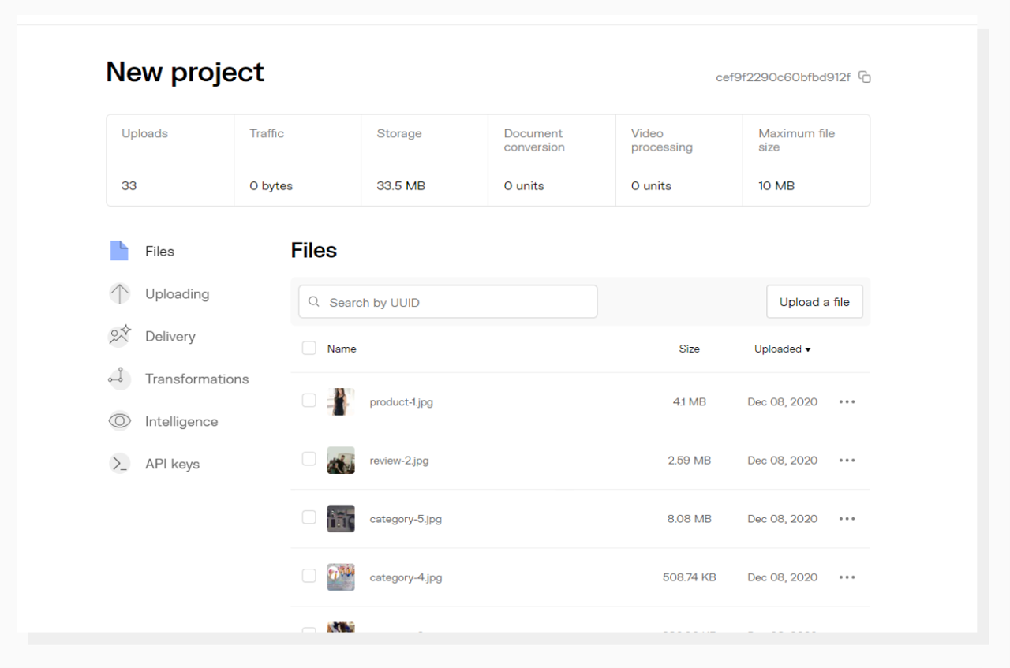Click the Delivery sparkle icon
The width and height of the screenshot is (1010, 668).
(119, 336)
